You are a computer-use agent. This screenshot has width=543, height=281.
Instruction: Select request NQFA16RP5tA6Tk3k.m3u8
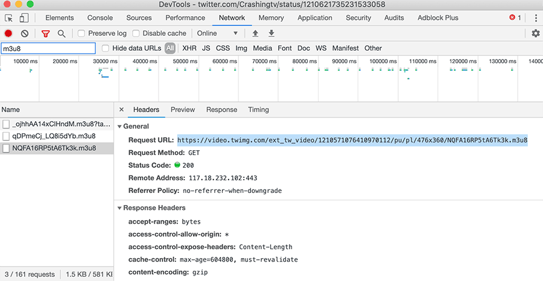tap(57, 148)
